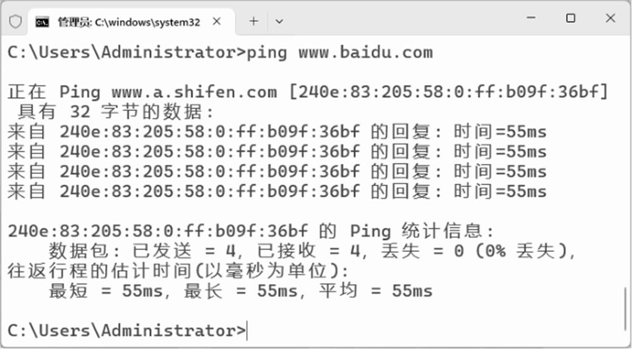Click the www.a.shifen.com hostname
The image size is (632, 349).
(x=194, y=92)
